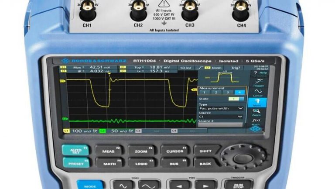Select Measurement tab 1
The image size is (335, 189).
pos(204,93)
